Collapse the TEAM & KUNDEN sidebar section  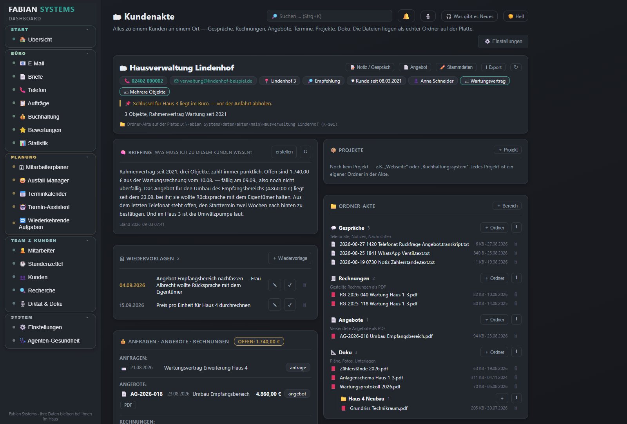click(87, 240)
